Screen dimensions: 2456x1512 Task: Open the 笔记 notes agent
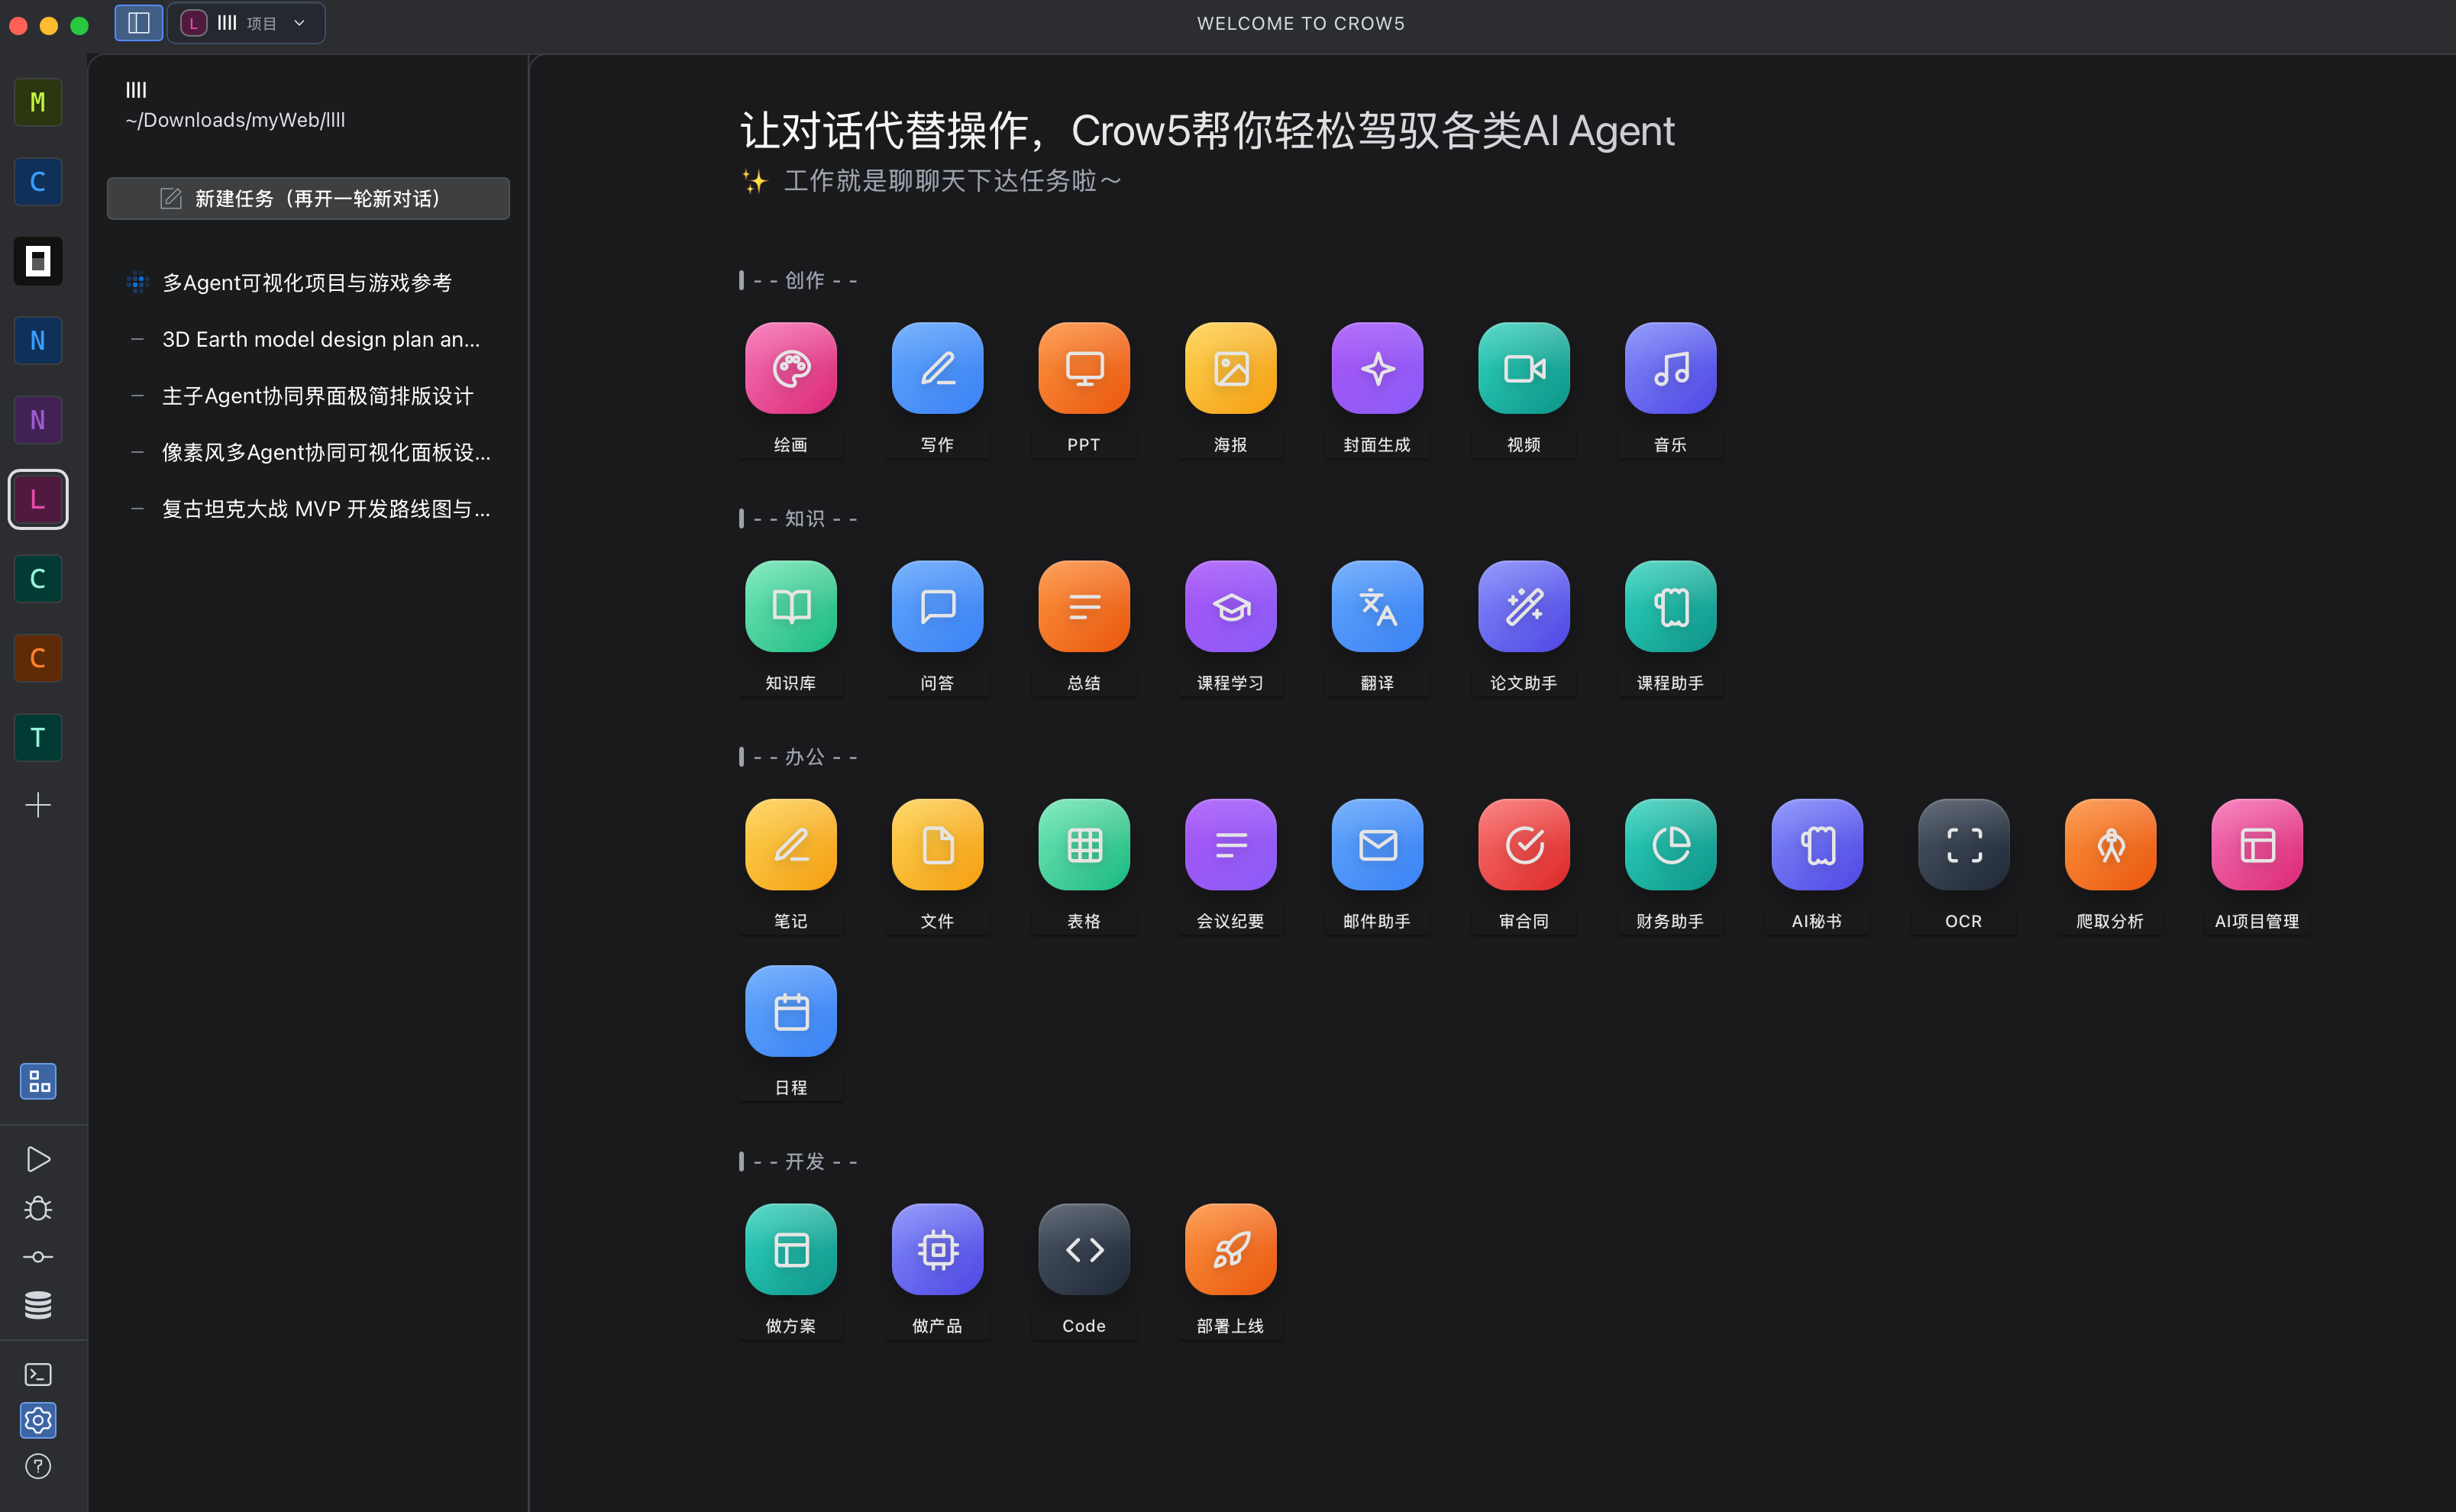[790, 844]
